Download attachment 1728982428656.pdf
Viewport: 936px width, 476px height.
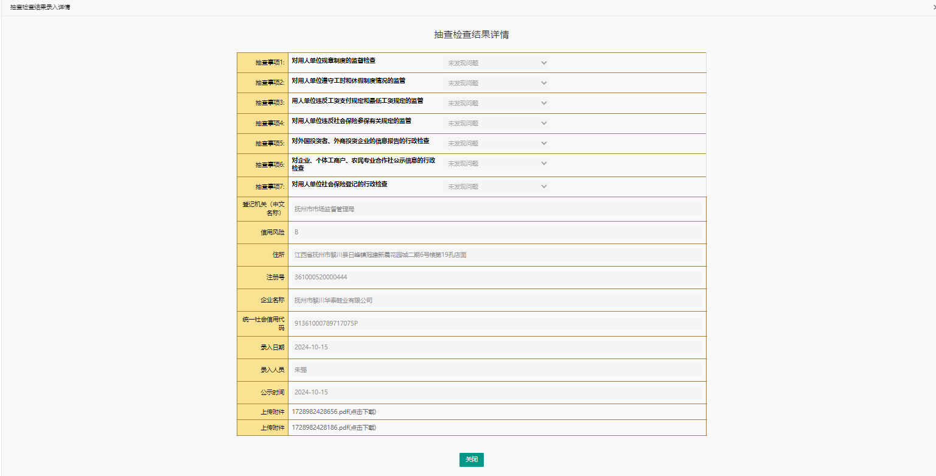tap(334, 412)
